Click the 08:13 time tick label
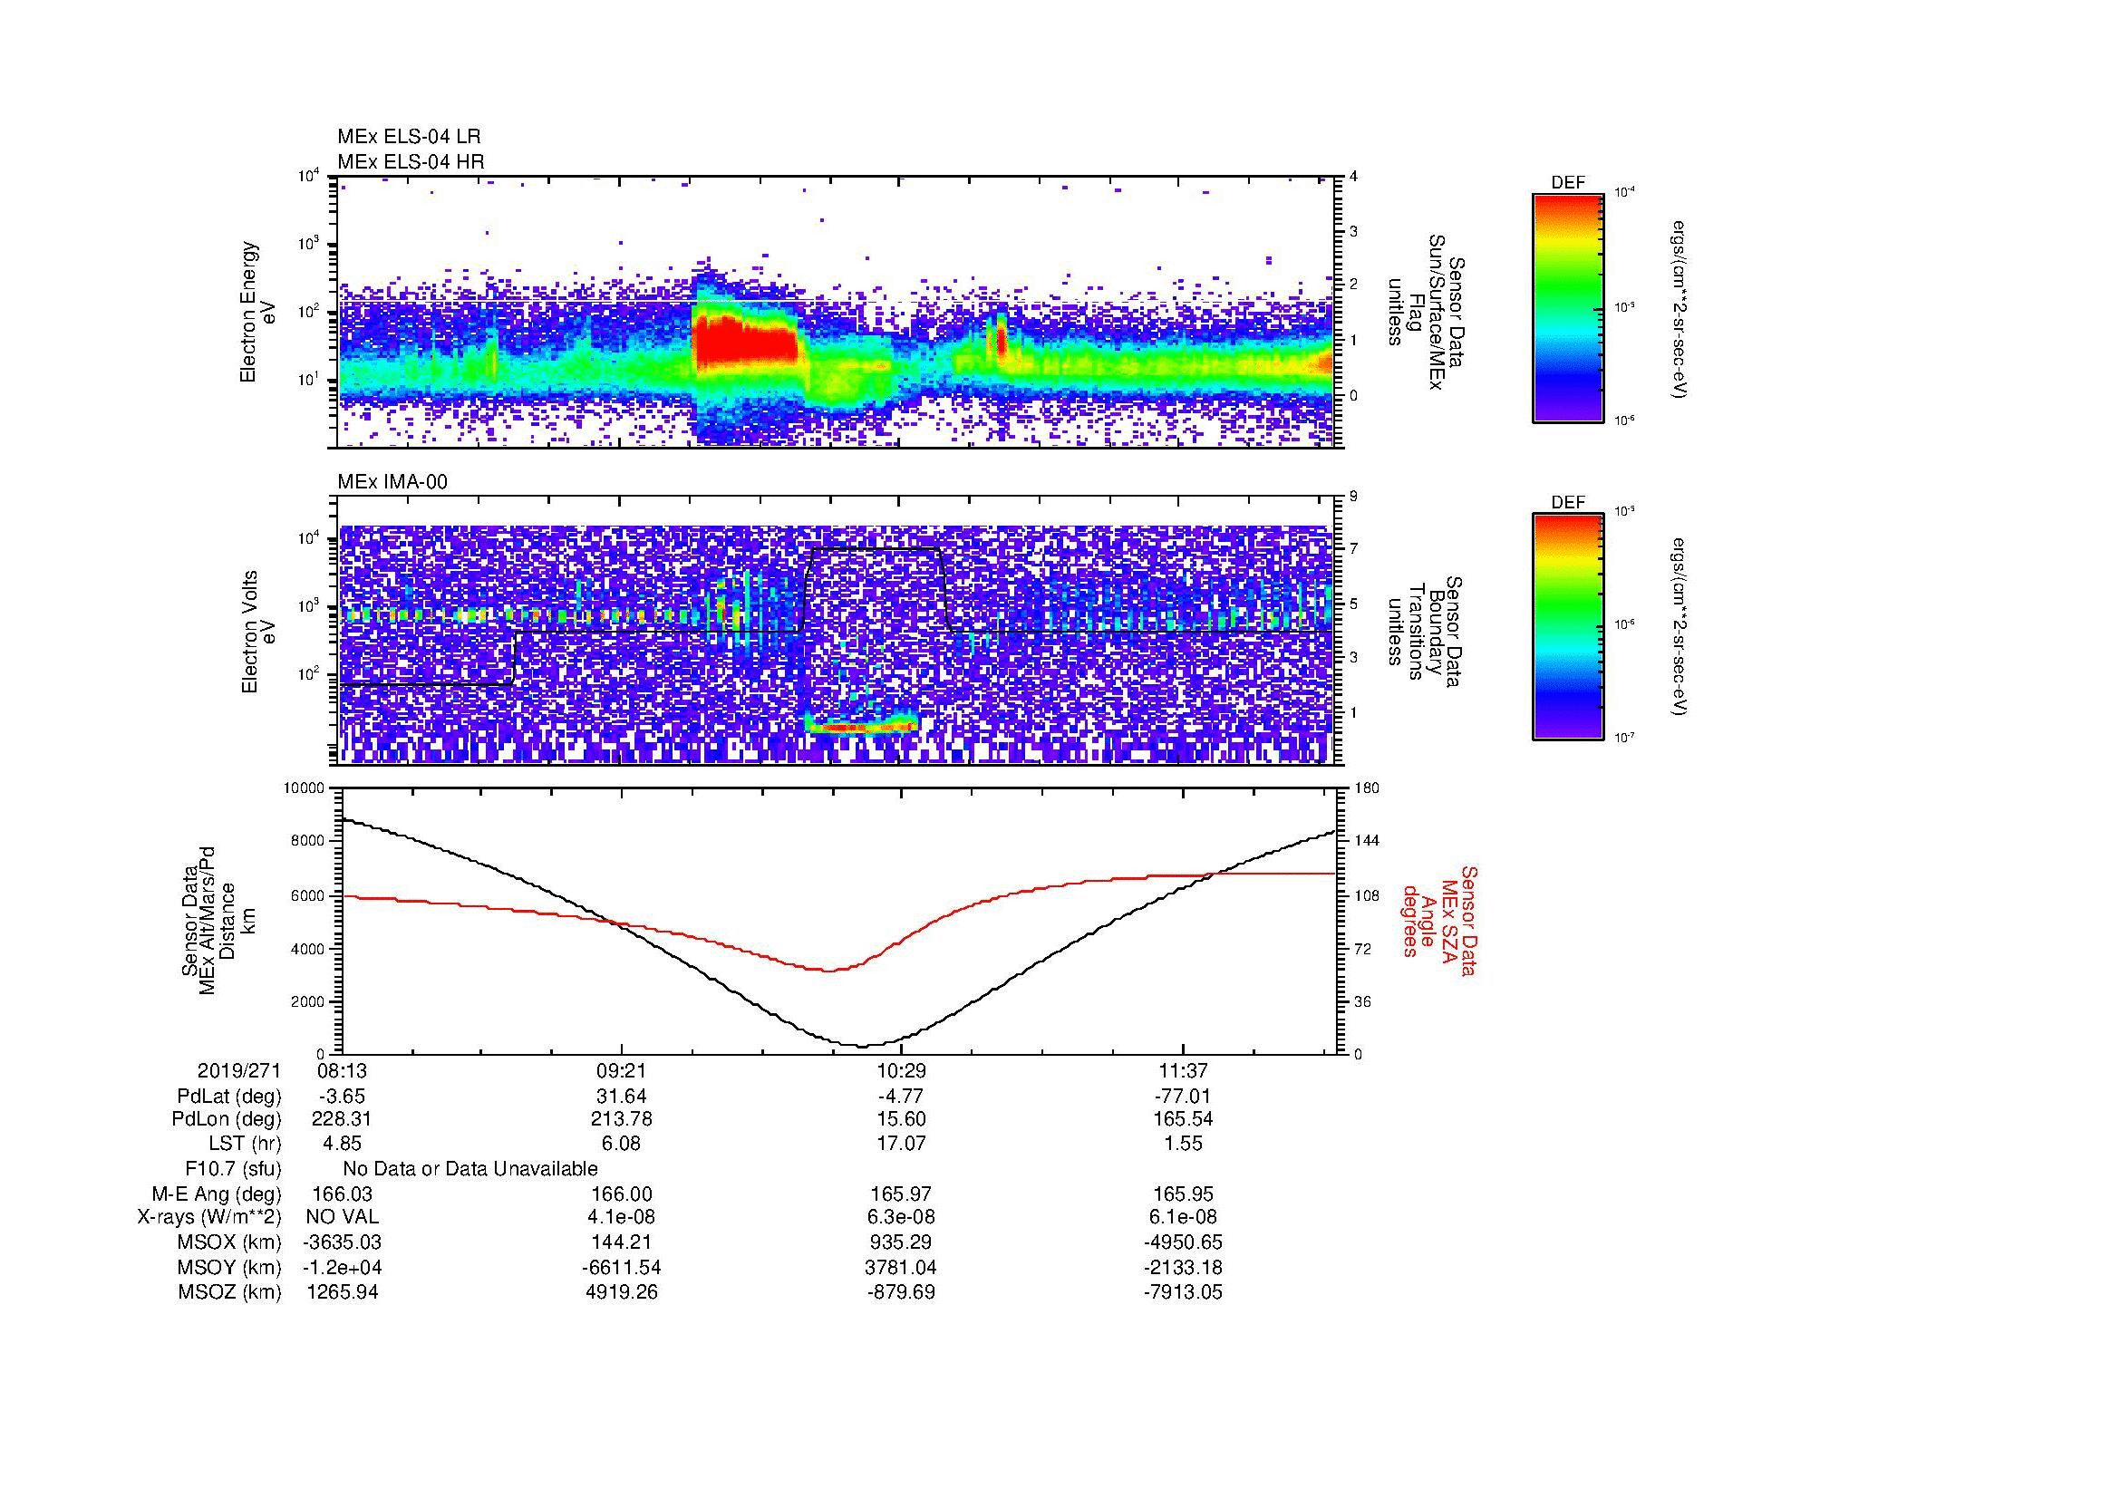 (x=342, y=1070)
